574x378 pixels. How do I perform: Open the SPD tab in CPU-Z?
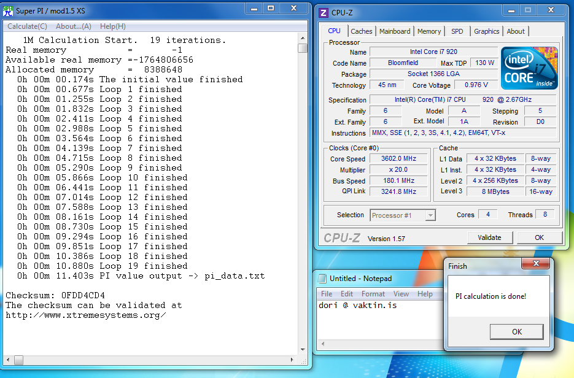click(457, 31)
